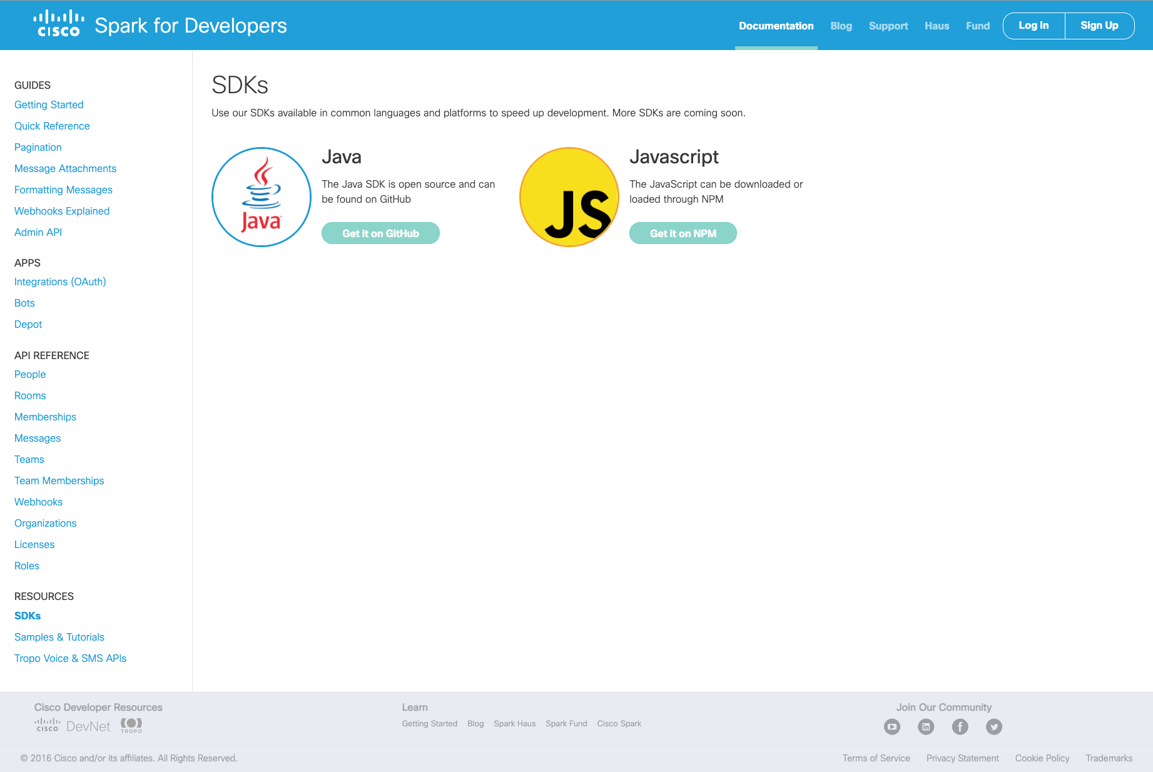The height and width of the screenshot is (772, 1153).
Task: Go to Webhooks Explained guide in sidebar
Action: 62,211
